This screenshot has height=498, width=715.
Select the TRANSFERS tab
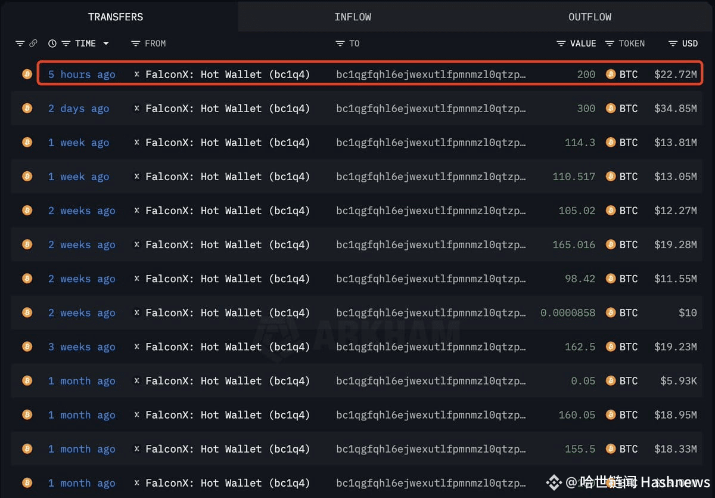116,17
